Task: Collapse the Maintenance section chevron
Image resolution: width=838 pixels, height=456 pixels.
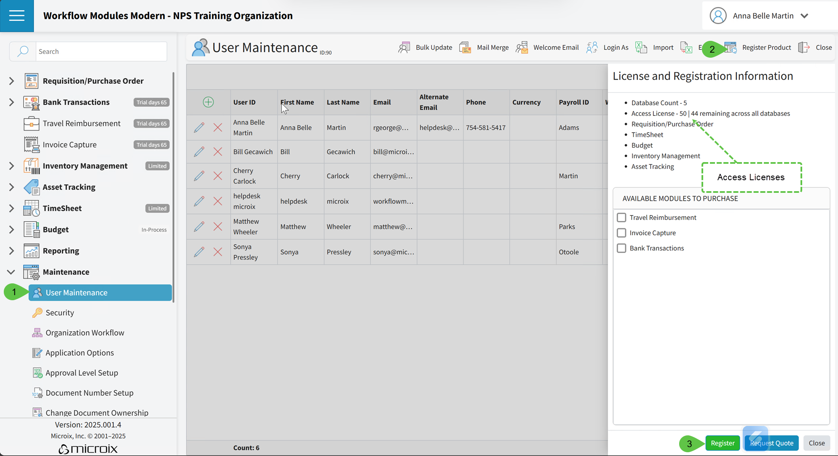Action: [11, 272]
